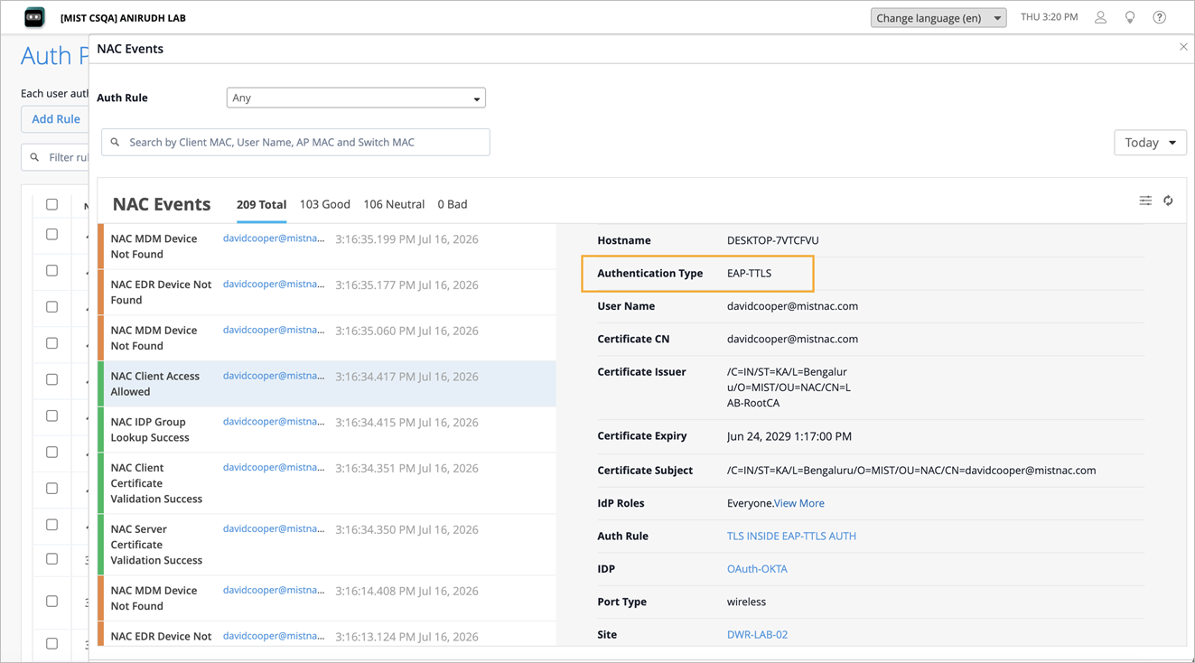
Task: Open the OAuth-OKTA IDP link
Action: click(x=757, y=569)
